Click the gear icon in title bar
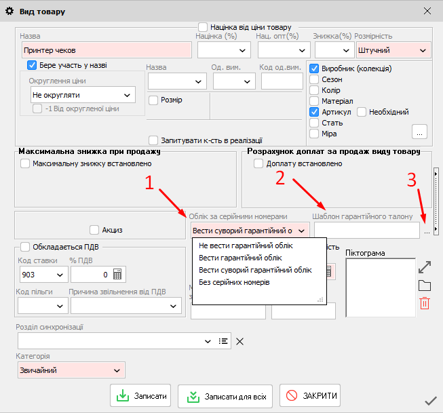Viewport: 443px width, 413px height. coord(10,10)
